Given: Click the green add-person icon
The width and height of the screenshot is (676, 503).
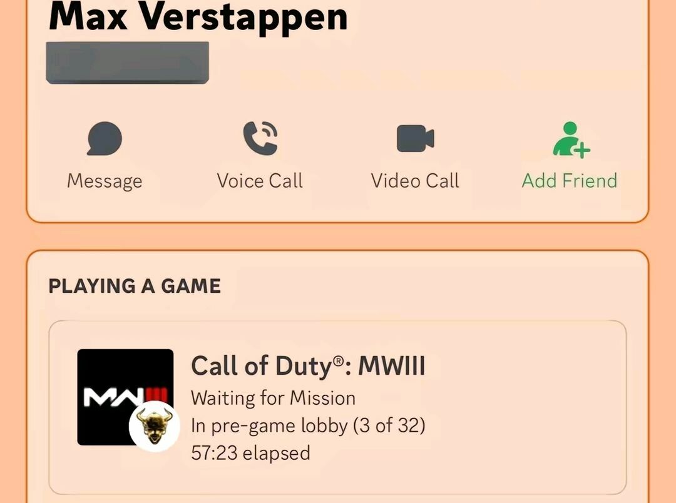Looking at the screenshot, I should [571, 140].
